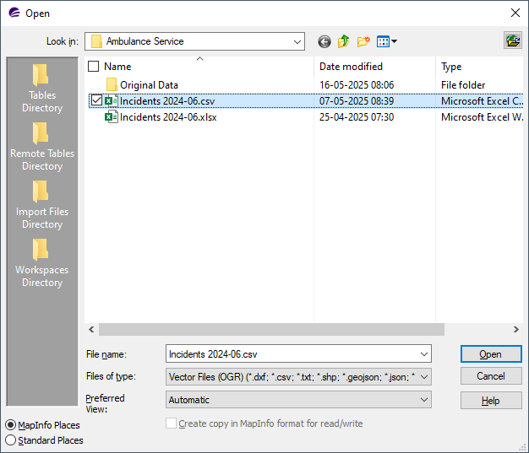
Task: Open the Preferred View dropdown
Action: (298, 400)
